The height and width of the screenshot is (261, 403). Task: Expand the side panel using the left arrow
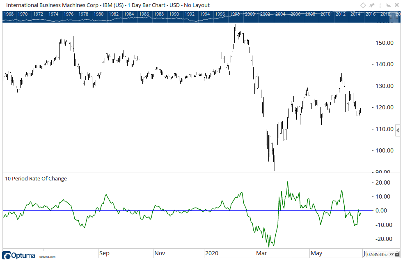(398, 131)
